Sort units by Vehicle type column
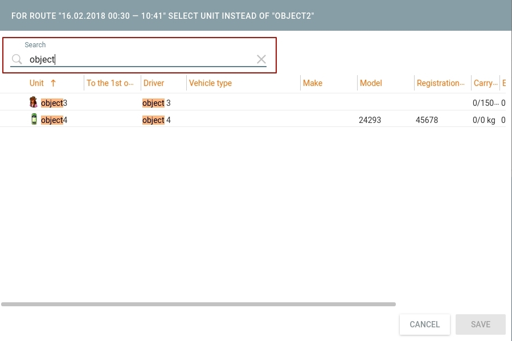This screenshot has height=341, width=512. pyautogui.click(x=210, y=83)
